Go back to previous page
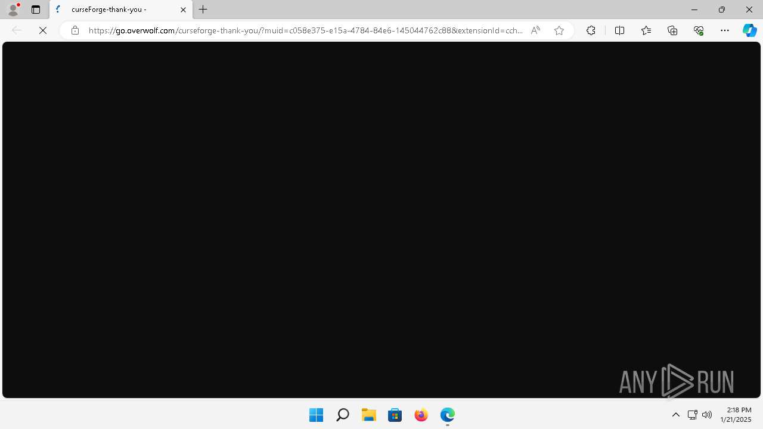 pos(17,30)
